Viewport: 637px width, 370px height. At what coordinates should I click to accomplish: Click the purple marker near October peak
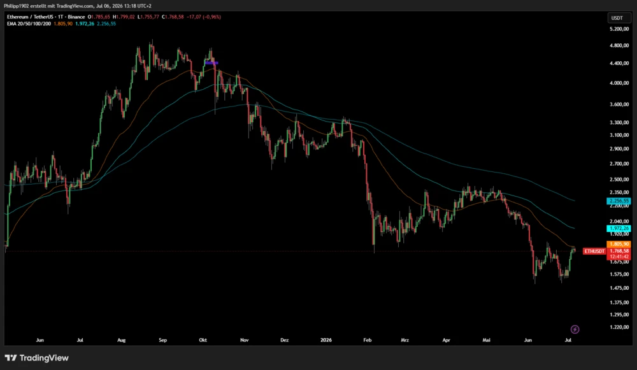coord(211,63)
